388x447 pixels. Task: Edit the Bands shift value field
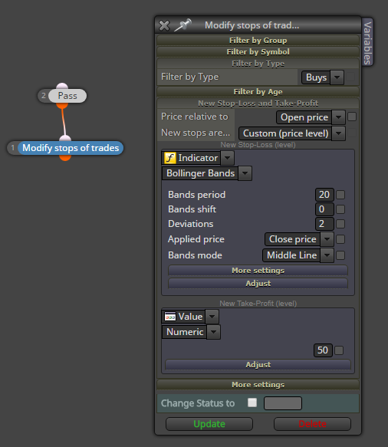[324, 209]
